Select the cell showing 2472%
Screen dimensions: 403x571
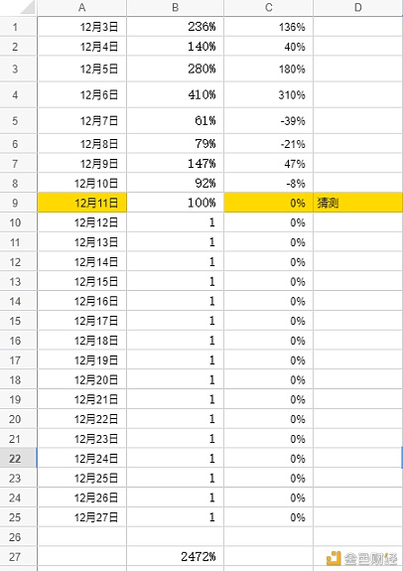pos(175,556)
